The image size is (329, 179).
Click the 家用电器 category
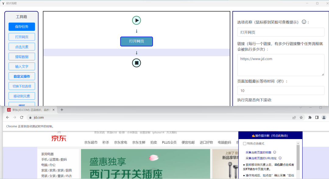(x=48, y=154)
